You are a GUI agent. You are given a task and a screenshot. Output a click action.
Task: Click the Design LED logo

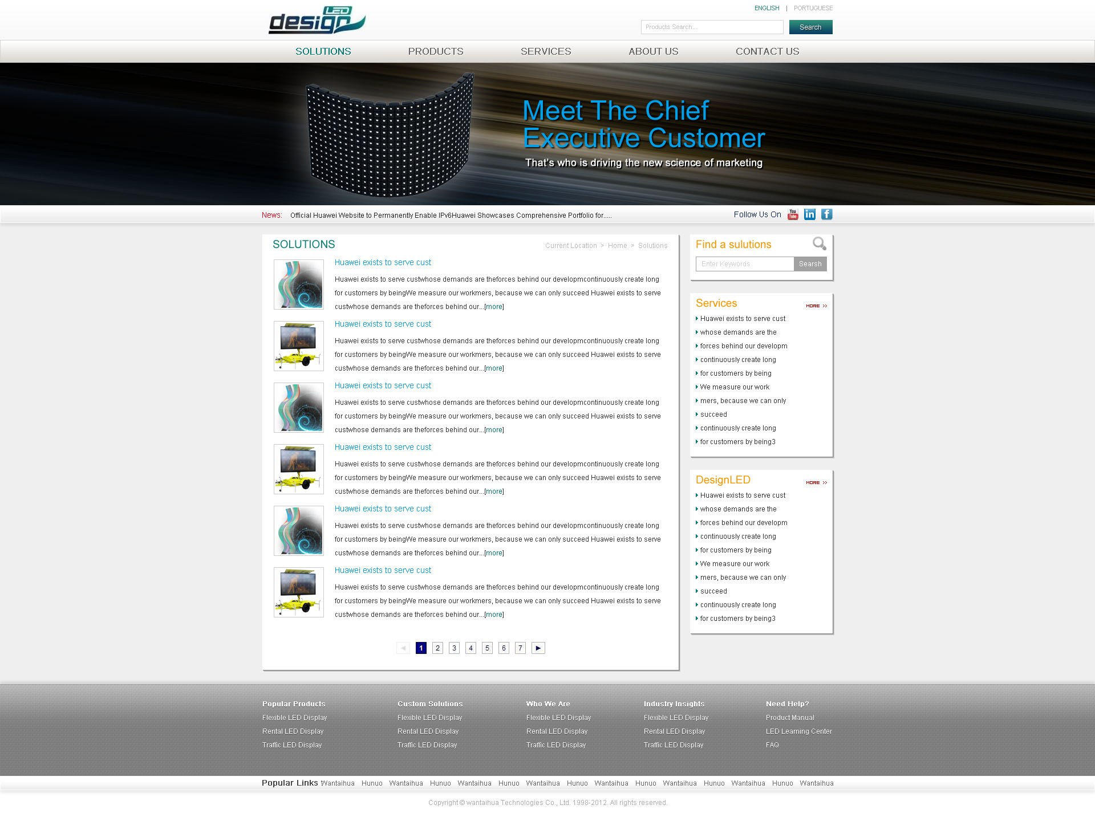pos(317,21)
